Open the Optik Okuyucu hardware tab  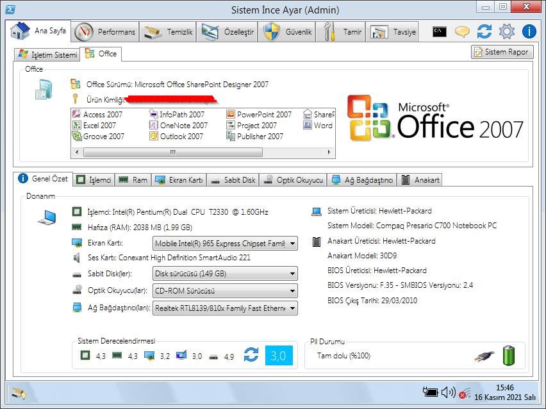[x=294, y=179]
